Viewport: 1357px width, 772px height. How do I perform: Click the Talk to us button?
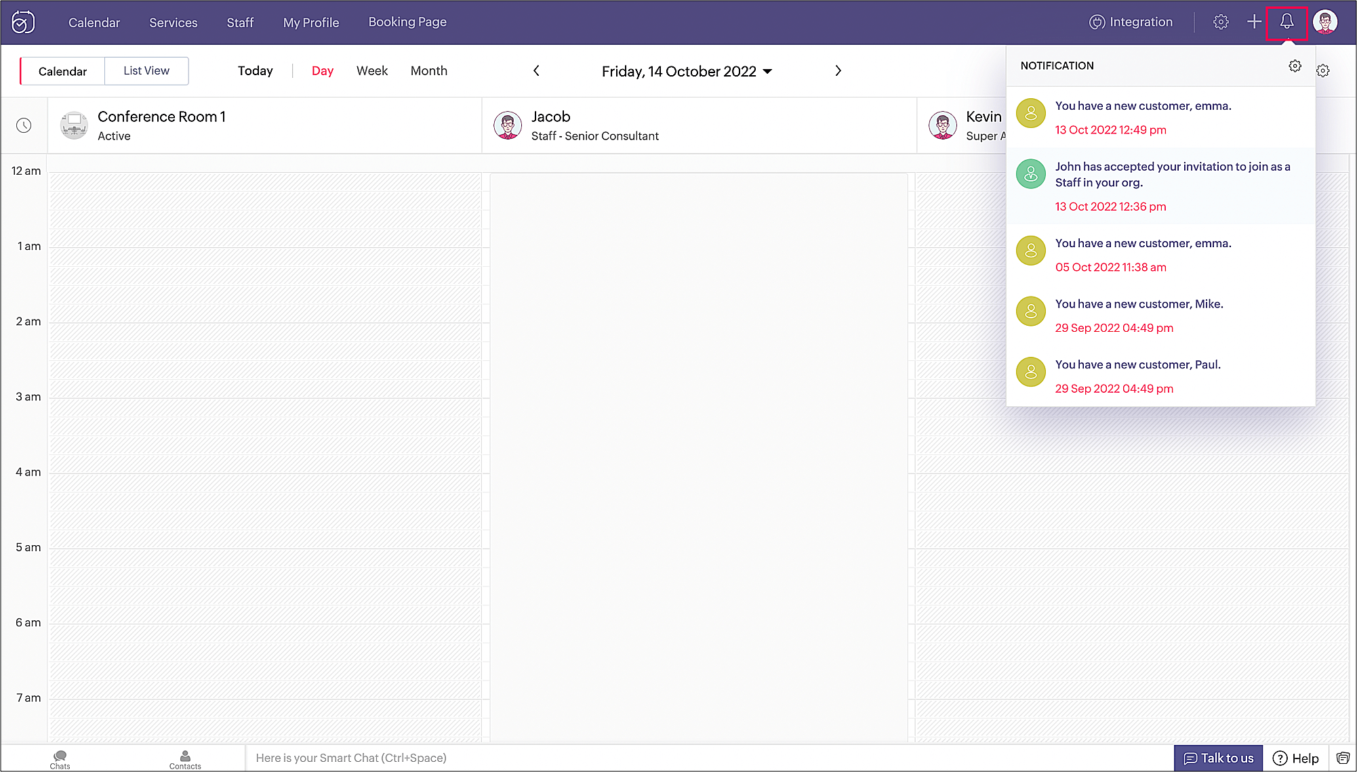[x=1218, y=758]
